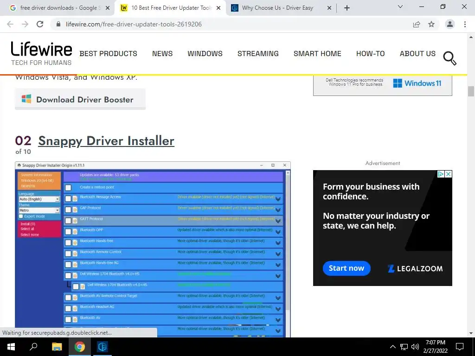This screenshot has width=475, height=356.
Task: Click the AdChoices triangle icon
Action: point(441,174)
